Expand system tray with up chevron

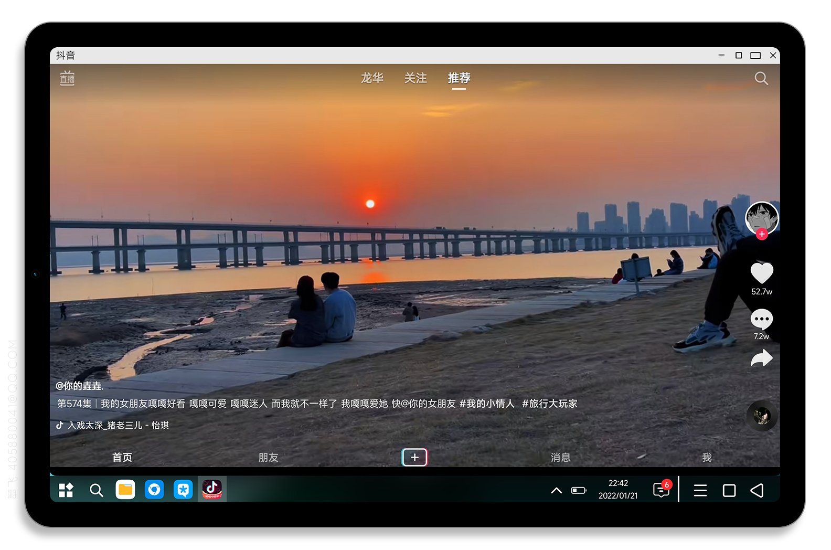pos(556,491)
